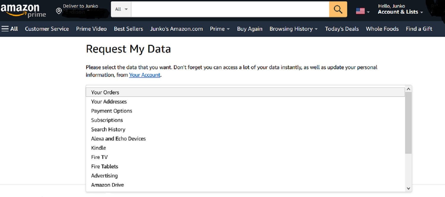445x197 pixels.
Task: Click into the Amazon search field
Action: point(230,9)
